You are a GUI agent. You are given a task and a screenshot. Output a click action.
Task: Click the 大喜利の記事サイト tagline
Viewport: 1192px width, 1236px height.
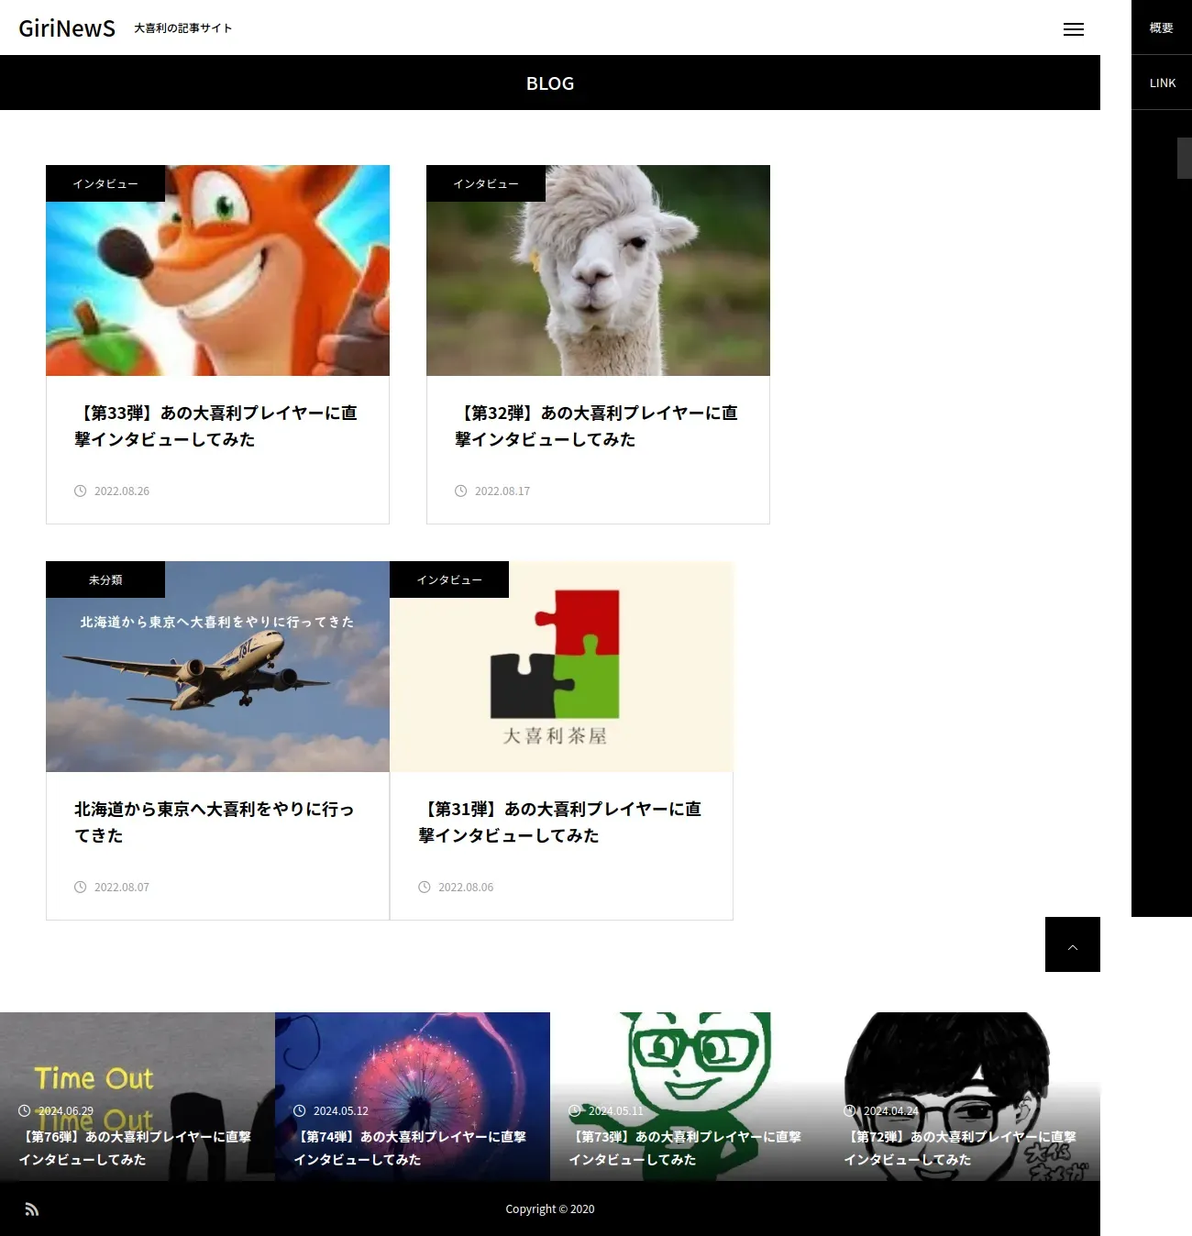pyautogui.click(x=183, y=28)
